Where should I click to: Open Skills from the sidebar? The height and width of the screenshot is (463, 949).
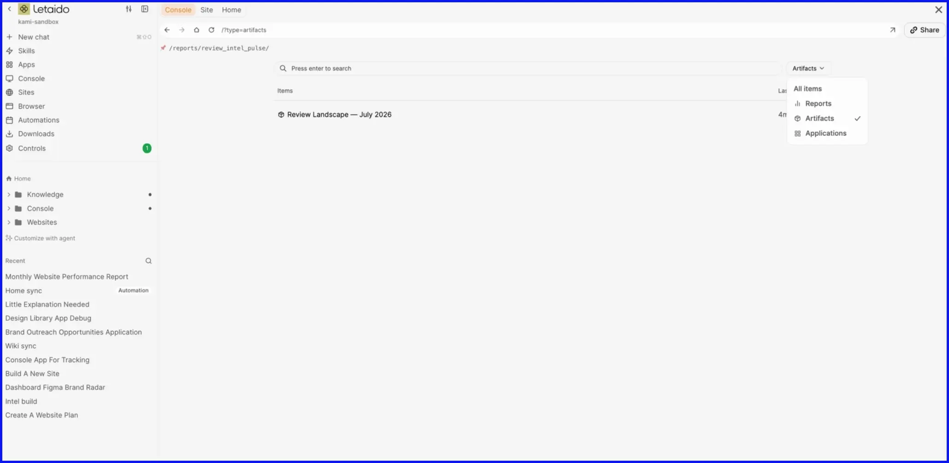[x=26, y=51]
